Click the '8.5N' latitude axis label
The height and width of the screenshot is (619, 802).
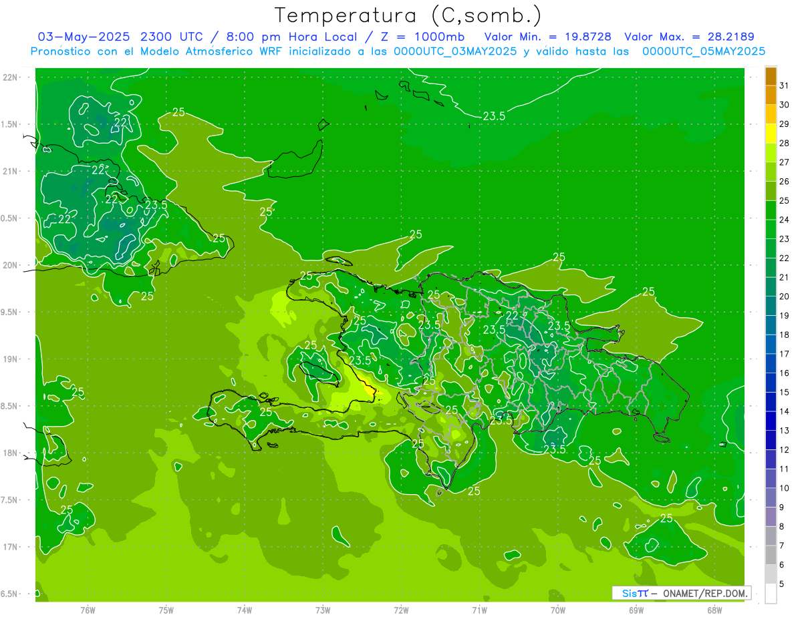click(x=10, y=406)
